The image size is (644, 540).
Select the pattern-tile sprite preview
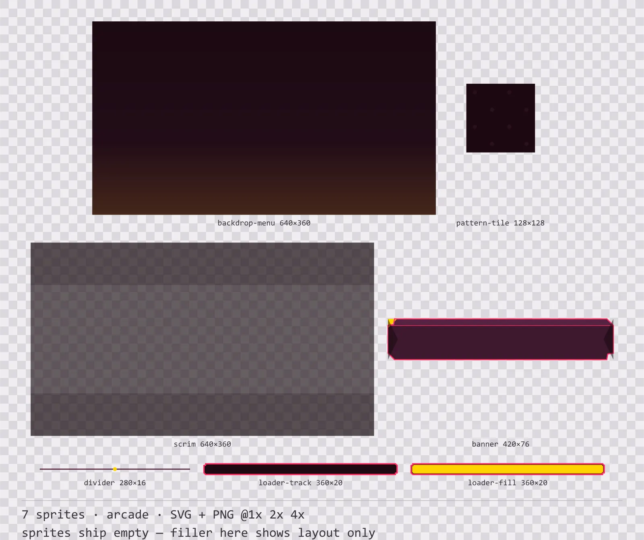click(501, 118)
